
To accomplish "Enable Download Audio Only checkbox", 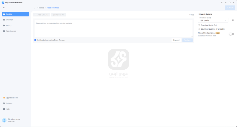I will click(x=199, y=25).
